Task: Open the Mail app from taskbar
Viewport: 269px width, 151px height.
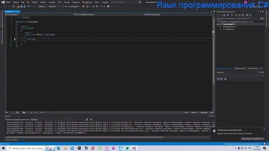Action: click(72, 148)
